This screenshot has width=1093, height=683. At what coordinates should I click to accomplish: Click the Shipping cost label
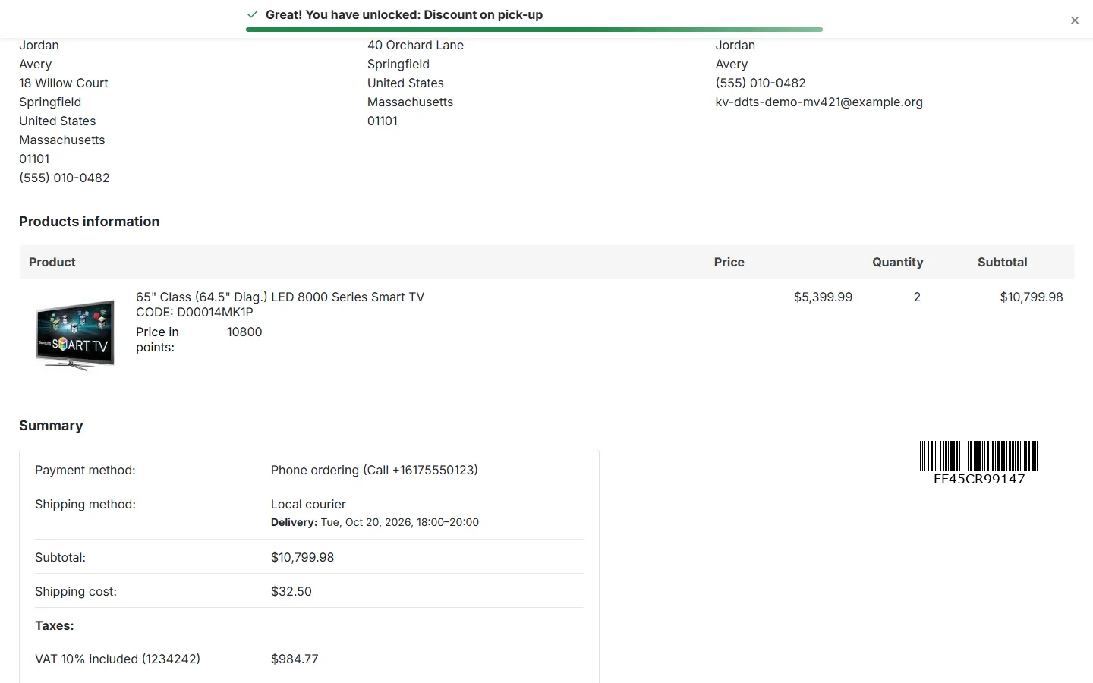point(76,591)
